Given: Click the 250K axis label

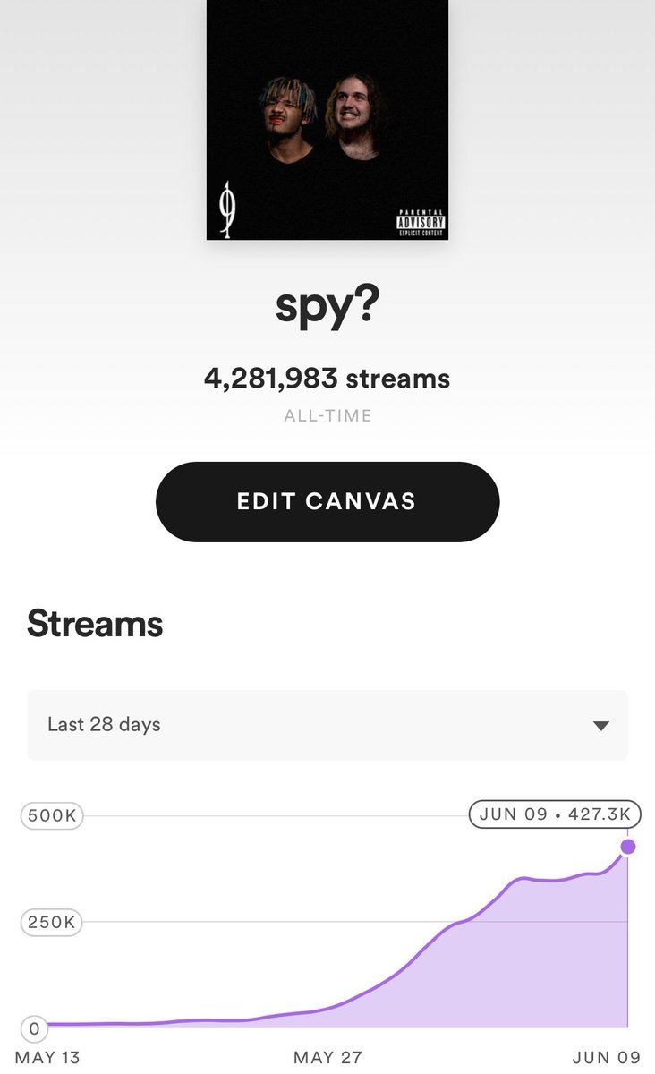Looking at the screenshot, I should pos(51,922).
